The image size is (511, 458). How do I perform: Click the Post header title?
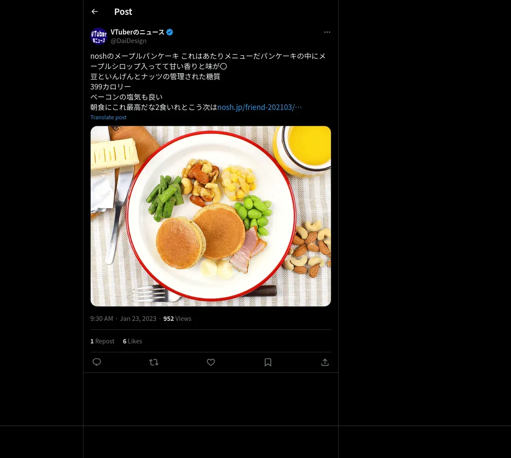click(x=123, y=12)
